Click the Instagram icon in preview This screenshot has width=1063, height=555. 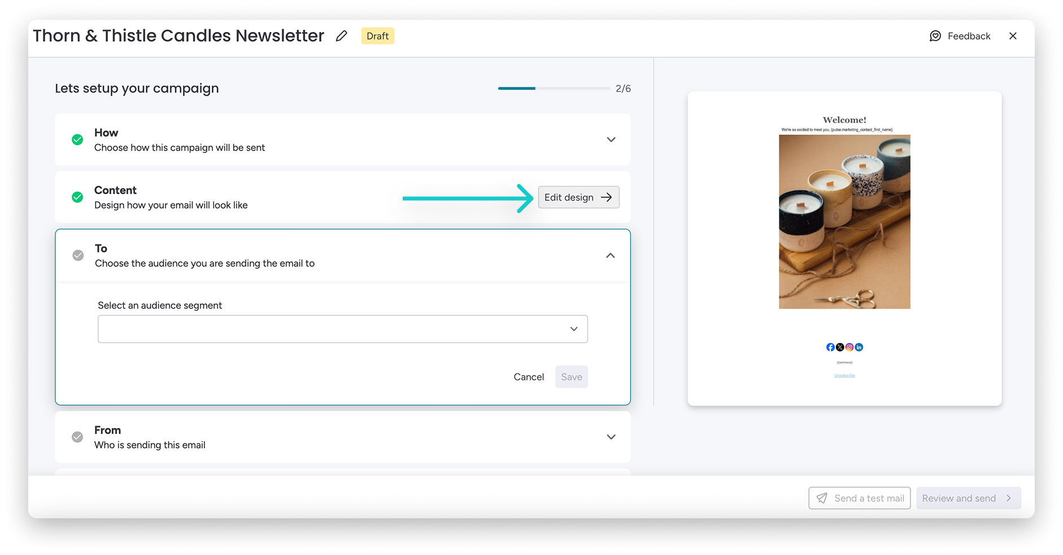click(x=849, y=347)
